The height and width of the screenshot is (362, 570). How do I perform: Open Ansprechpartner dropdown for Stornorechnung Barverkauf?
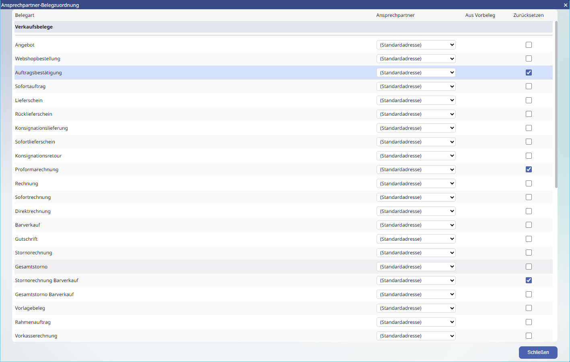coord(416,280)
